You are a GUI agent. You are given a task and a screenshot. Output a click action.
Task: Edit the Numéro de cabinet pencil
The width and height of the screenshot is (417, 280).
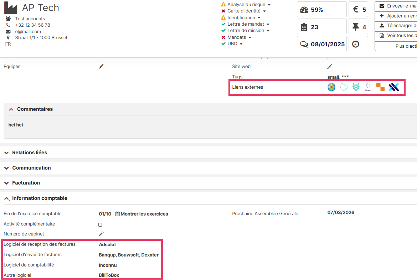[x=101, y=234]
